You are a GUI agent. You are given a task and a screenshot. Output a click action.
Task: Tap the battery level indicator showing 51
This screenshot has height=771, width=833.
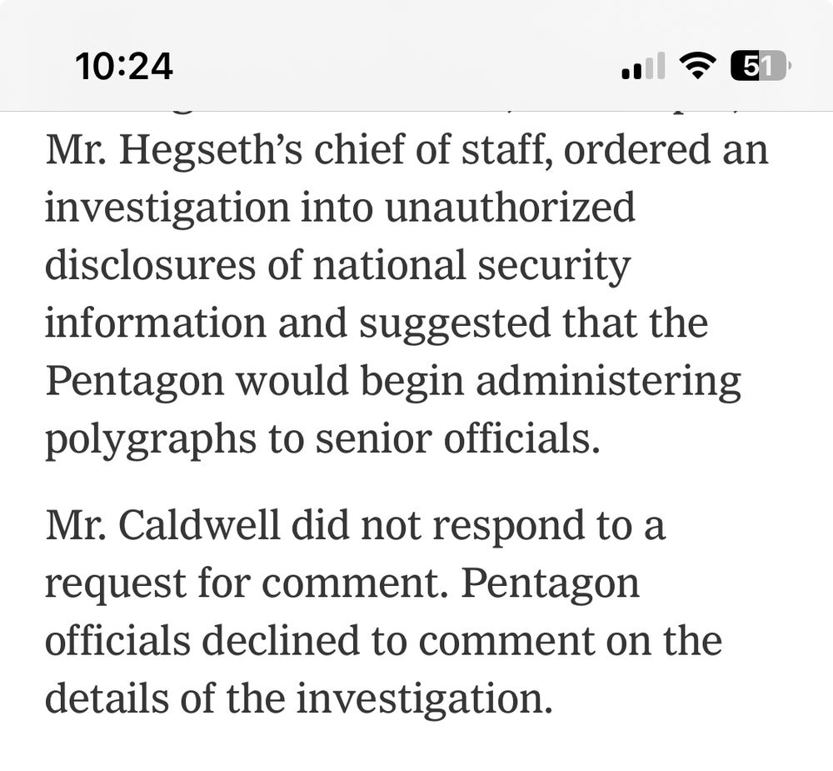(761, 66)
